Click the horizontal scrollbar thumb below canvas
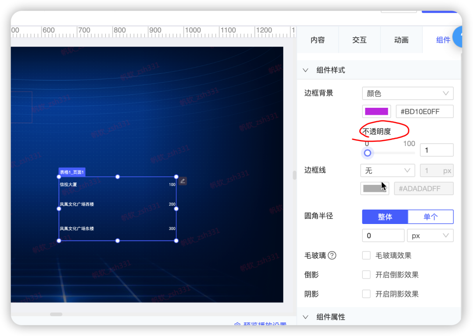The height and width of the screenshot is (336, 473). [56, 315]
